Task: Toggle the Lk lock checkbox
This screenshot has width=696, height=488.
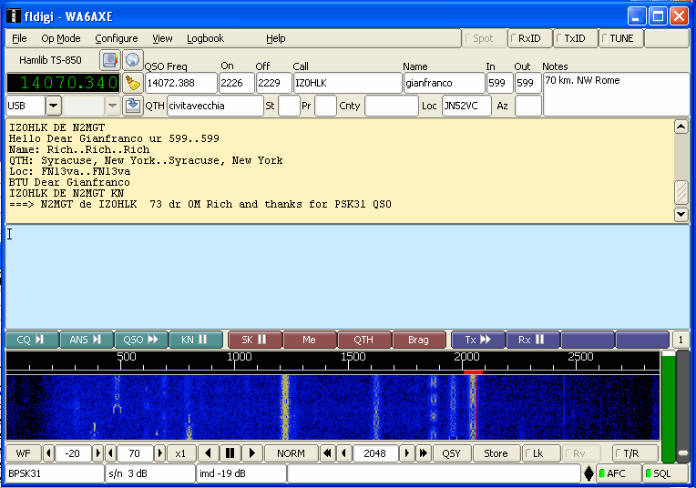Action: (x=540, y=453)
